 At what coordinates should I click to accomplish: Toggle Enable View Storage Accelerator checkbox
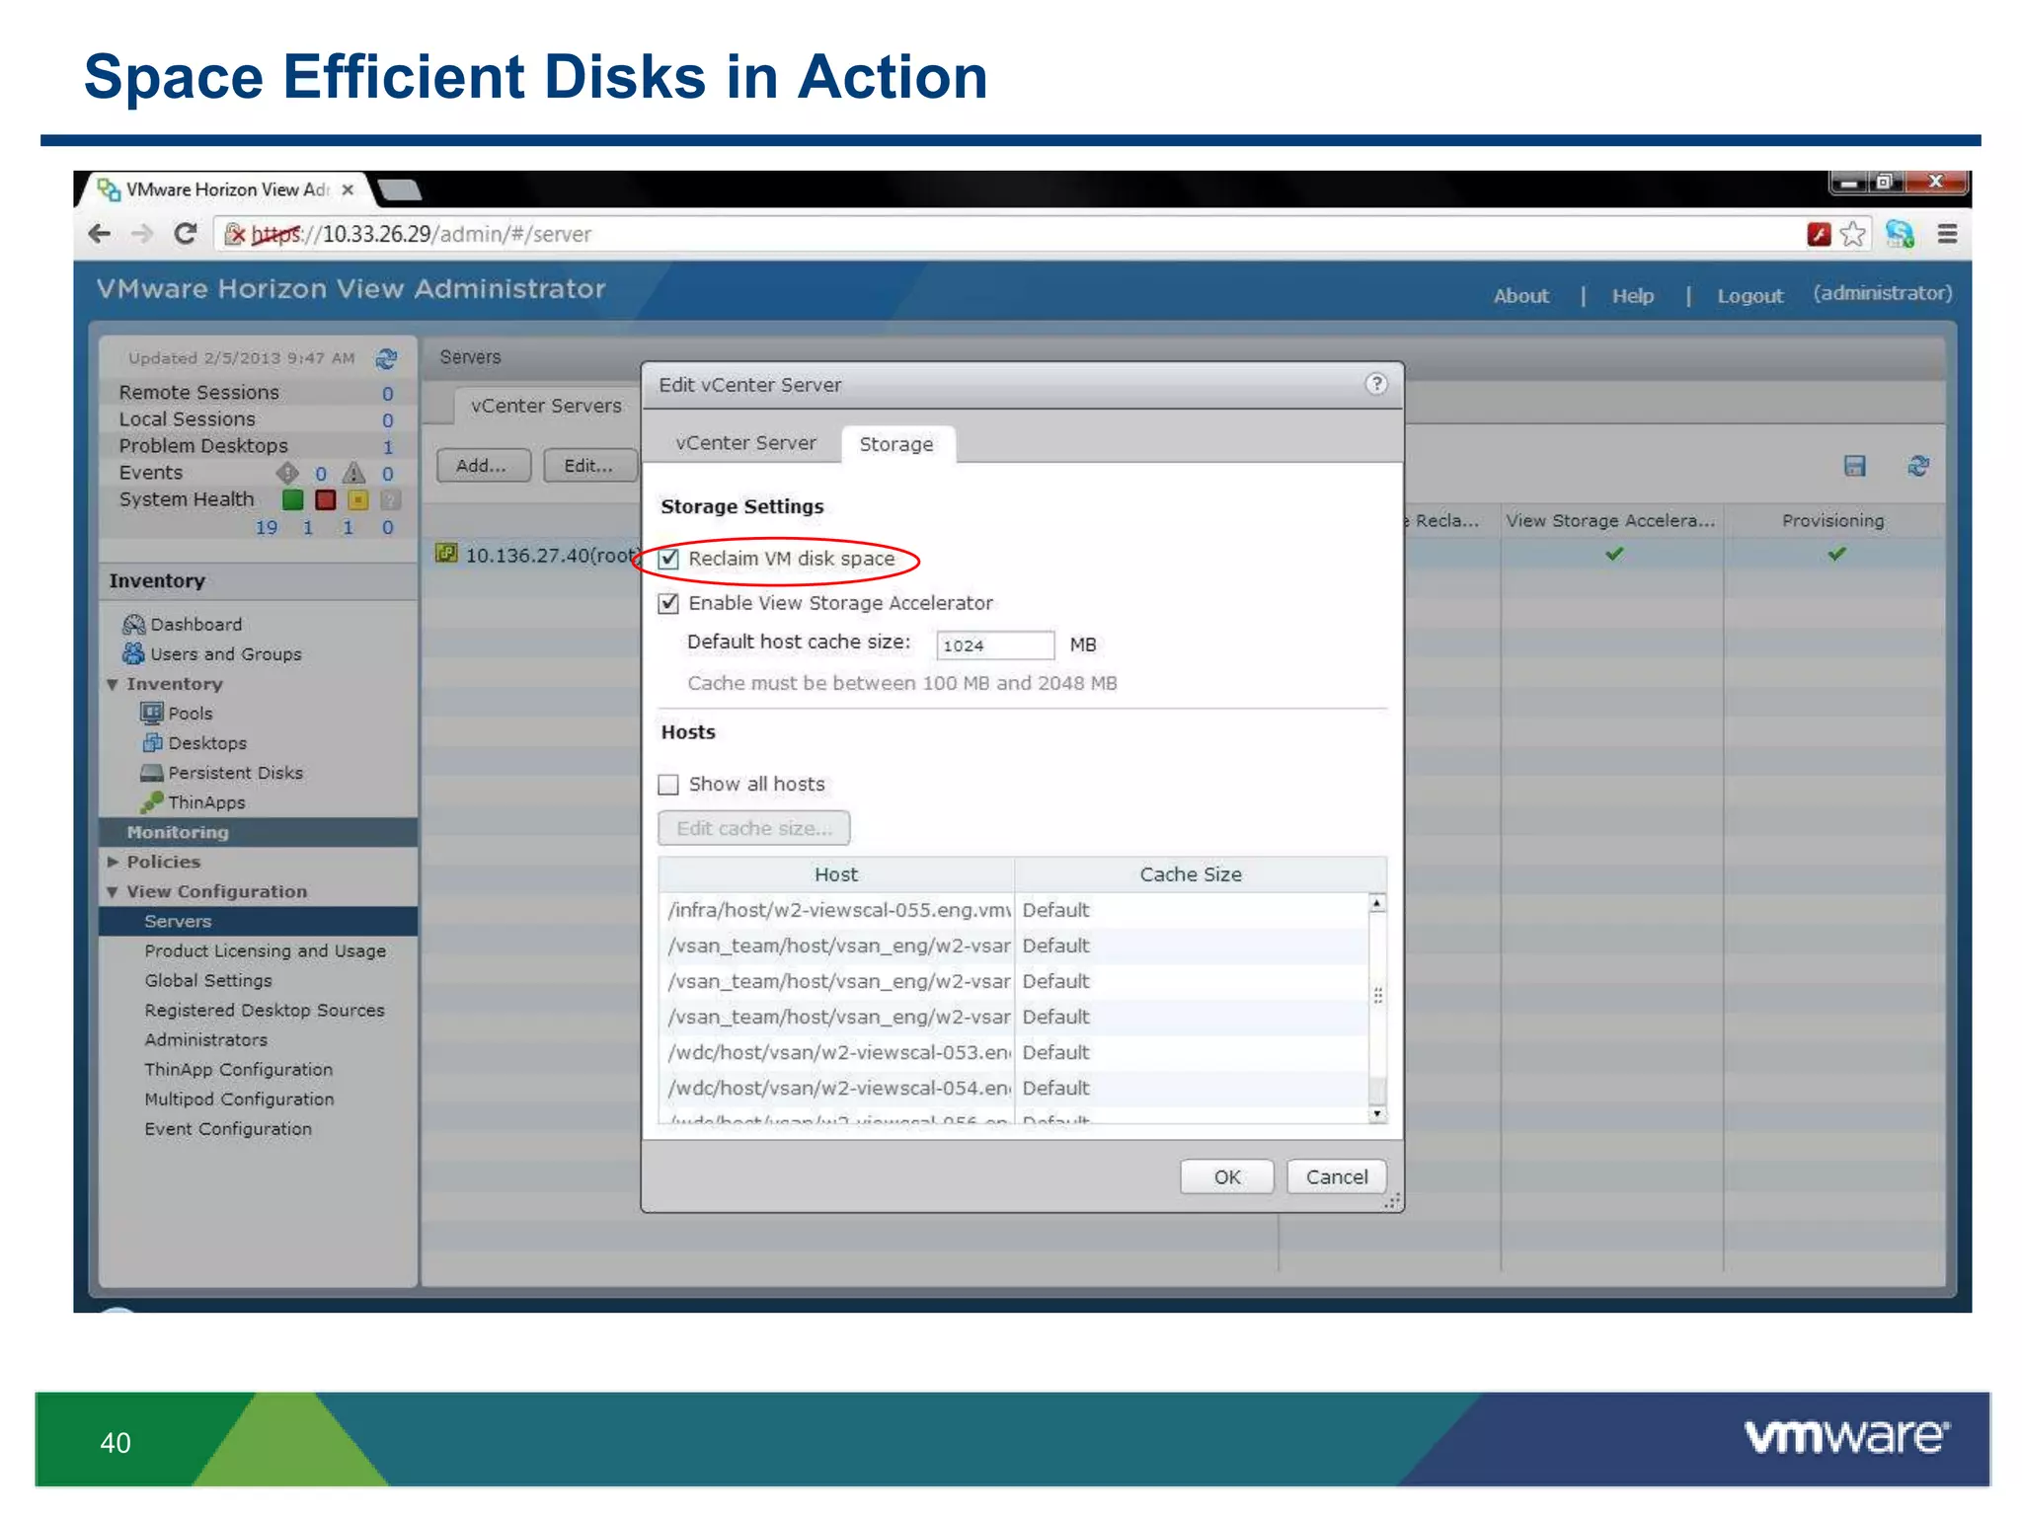(668, 603)
